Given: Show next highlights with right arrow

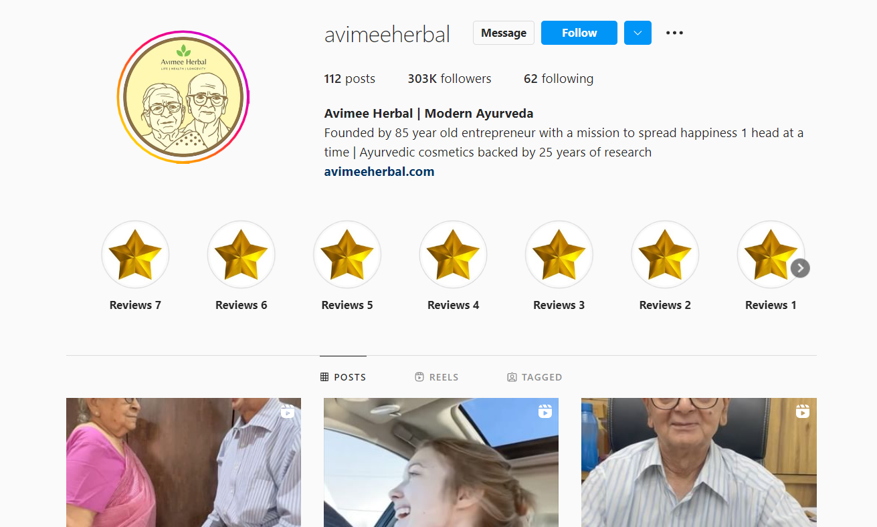Looking at the screenshot, I should click(x=800, y=268).
